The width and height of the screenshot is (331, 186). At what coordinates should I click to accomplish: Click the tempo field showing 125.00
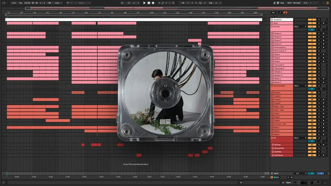pyautogui.click(x=27, y=3)
